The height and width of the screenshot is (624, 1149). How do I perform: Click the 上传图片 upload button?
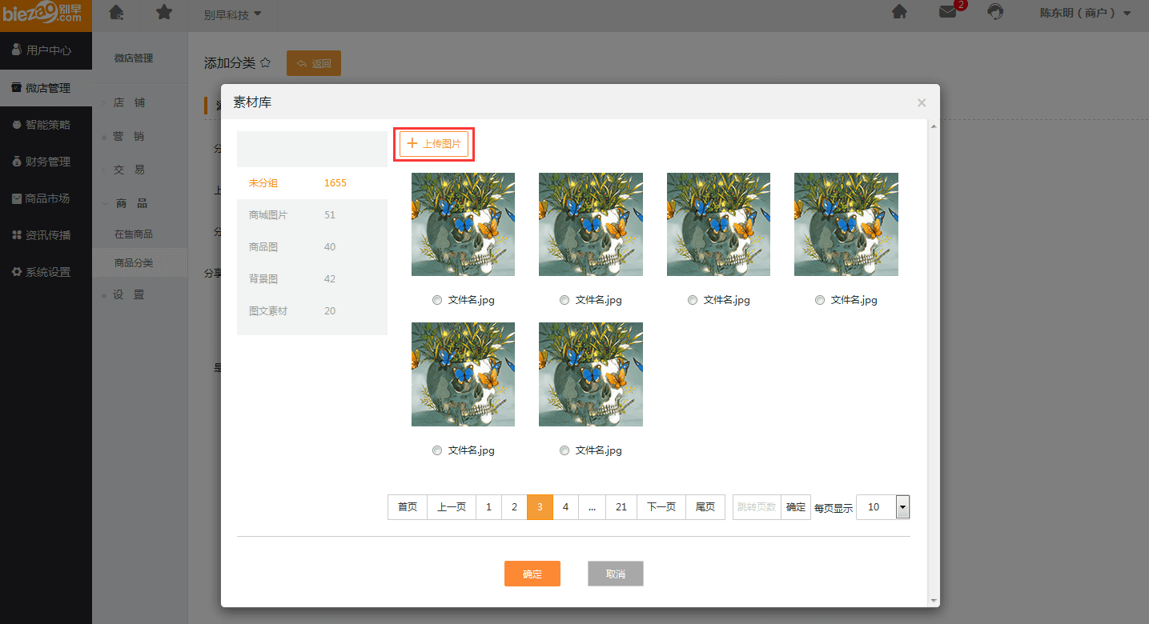pos(434,144)
